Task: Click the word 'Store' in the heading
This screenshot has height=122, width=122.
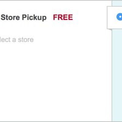Action: click(x=10, y=17)
